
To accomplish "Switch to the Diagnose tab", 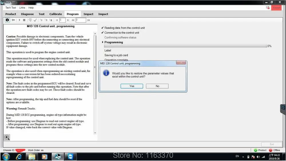I will pos(27,14).
